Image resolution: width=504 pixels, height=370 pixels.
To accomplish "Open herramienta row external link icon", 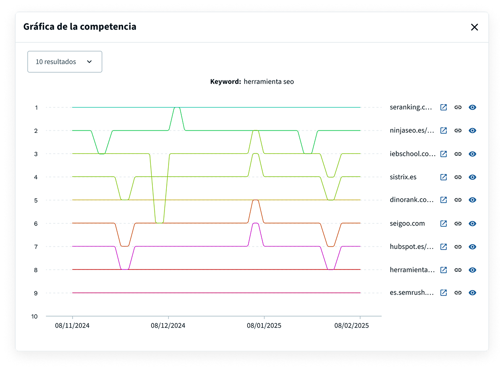I will pyautogui.click(x=444, y=270).
